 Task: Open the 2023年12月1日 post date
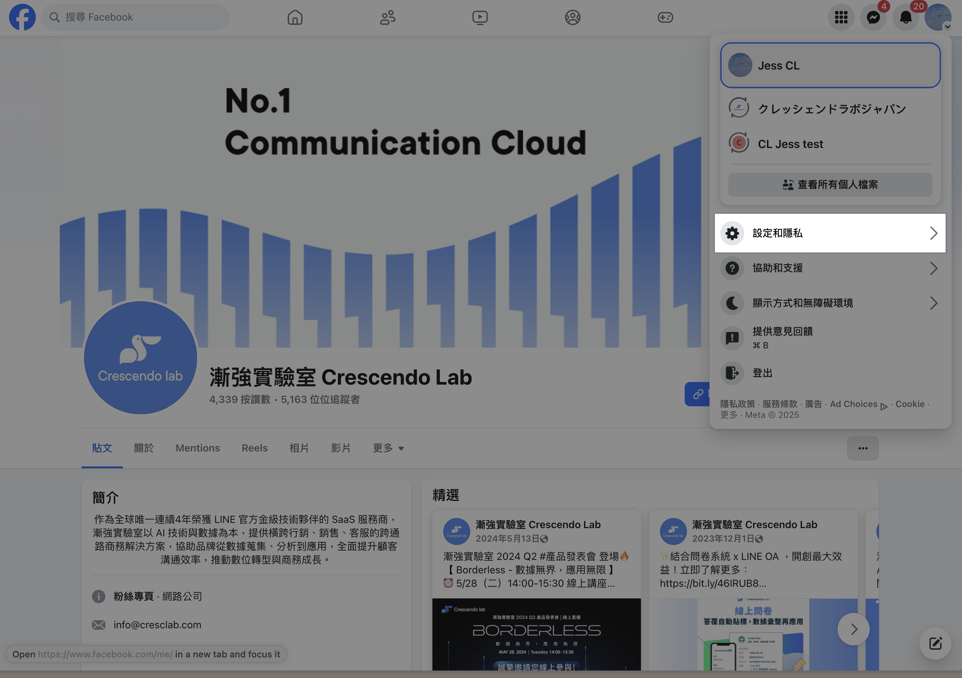coord(723,539)
